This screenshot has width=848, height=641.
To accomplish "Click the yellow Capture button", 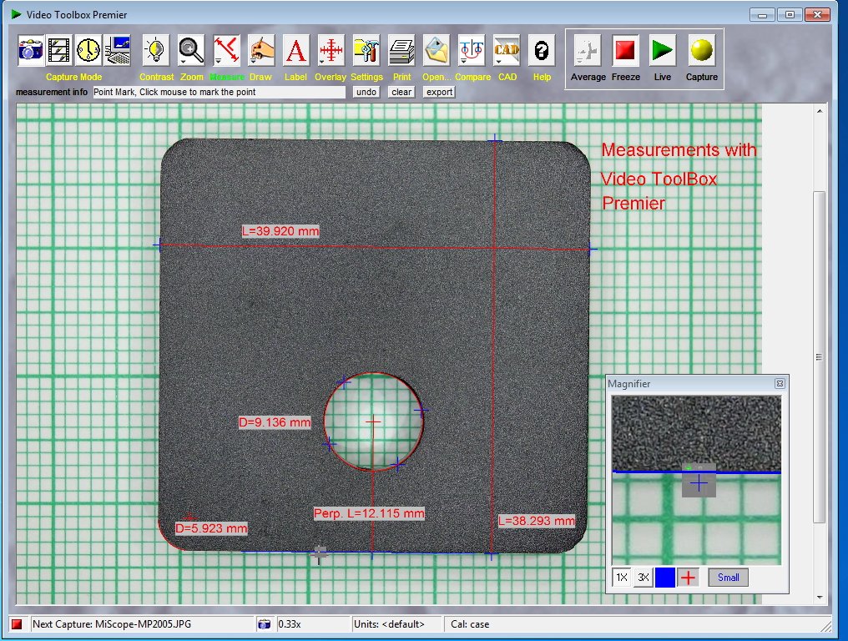I will click(x=702, y=52).
